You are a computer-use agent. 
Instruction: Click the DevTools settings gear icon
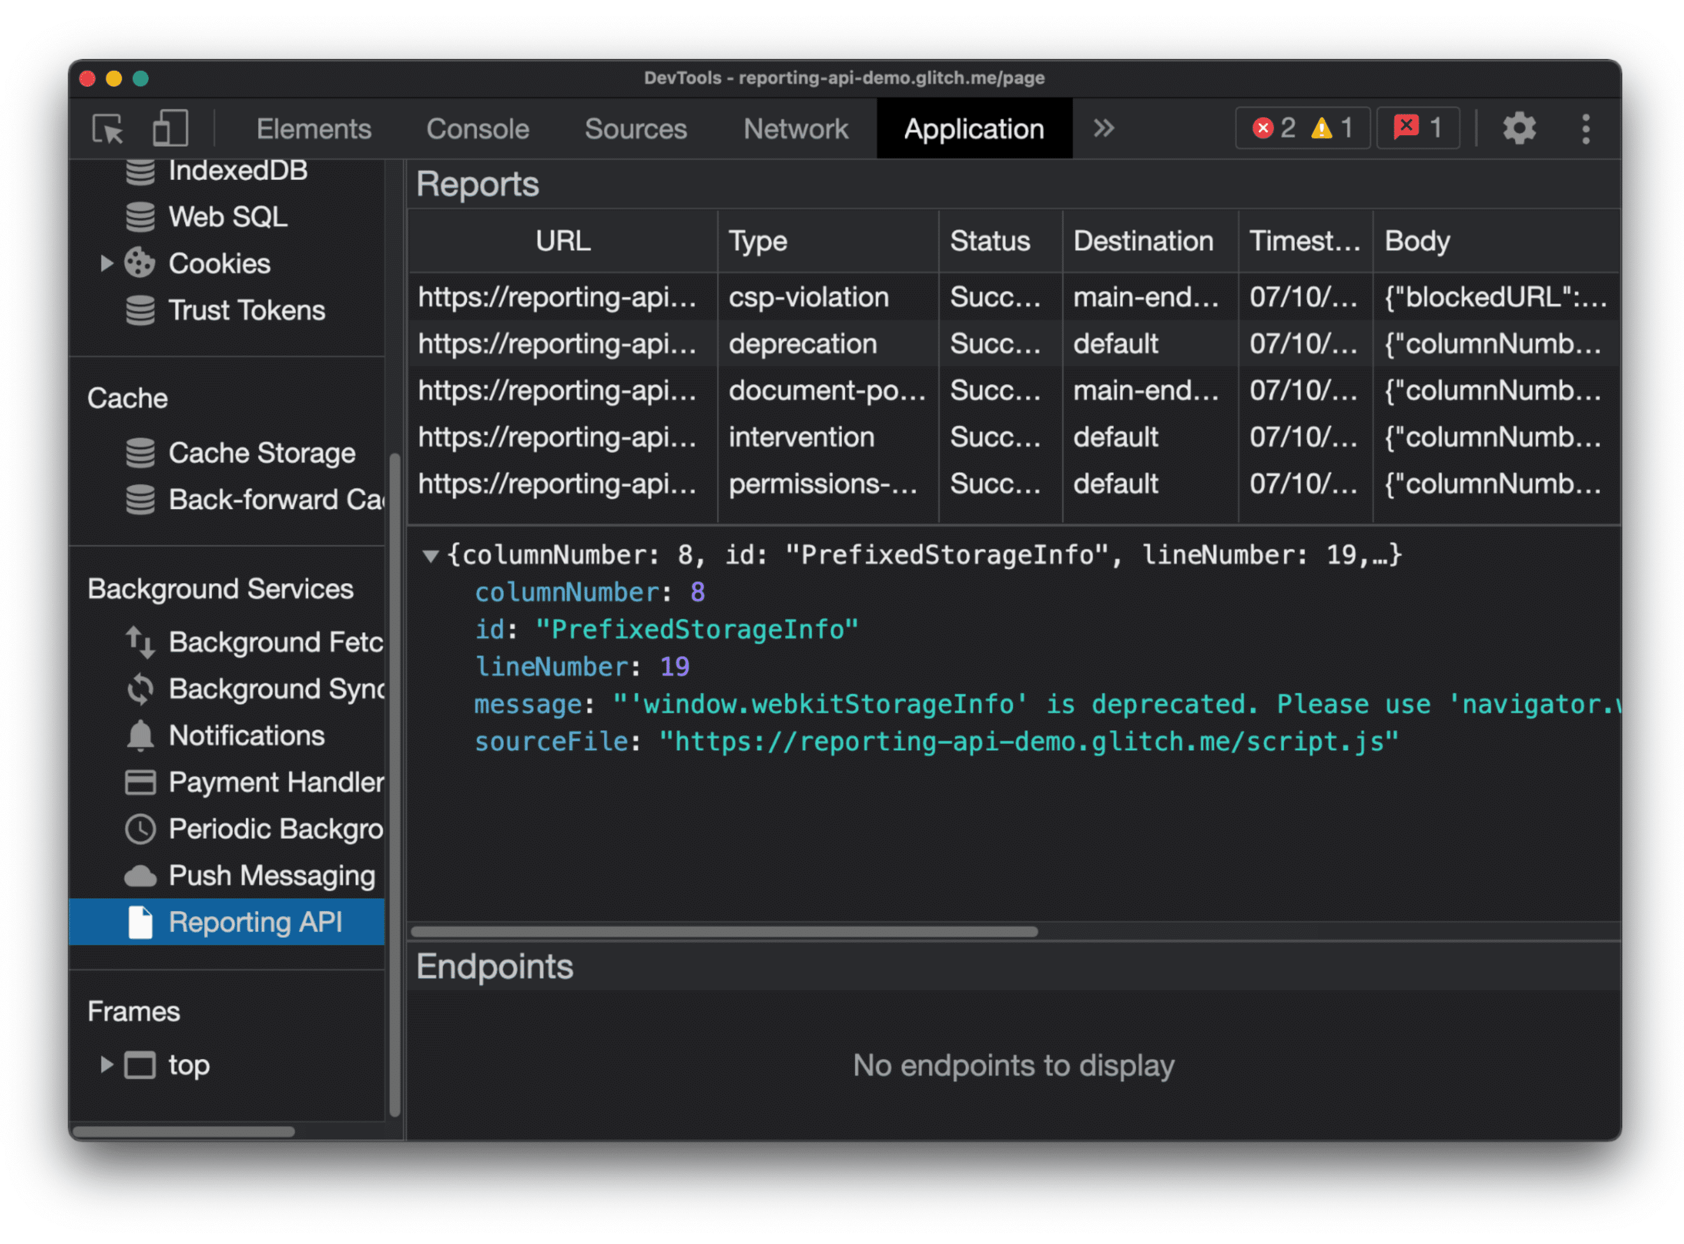tap(1519, 128)
